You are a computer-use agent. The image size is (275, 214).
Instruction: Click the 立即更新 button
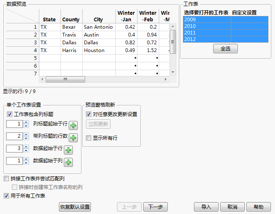98,124
